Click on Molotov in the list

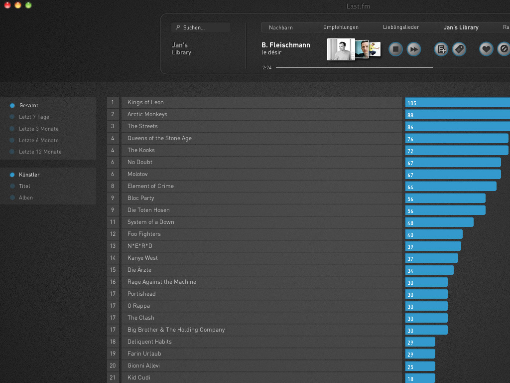point(261,174)
